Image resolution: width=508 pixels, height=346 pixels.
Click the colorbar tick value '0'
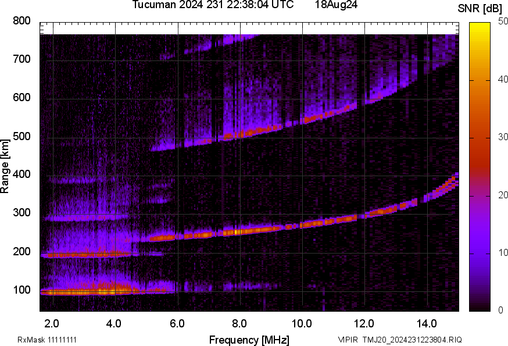(x=500, y=311)
